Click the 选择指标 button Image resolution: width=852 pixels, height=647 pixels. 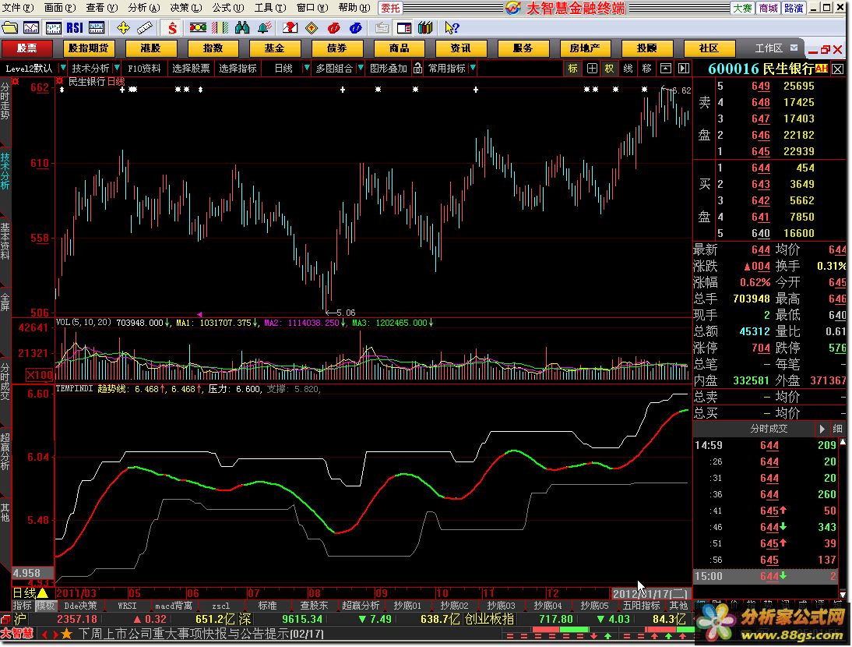point(238,68)
